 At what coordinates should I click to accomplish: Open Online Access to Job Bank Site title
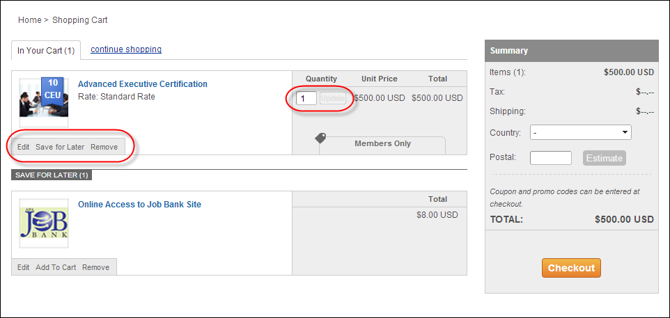[139, 205]
